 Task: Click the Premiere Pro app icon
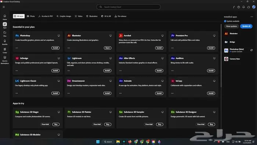[x=173, y=35]
